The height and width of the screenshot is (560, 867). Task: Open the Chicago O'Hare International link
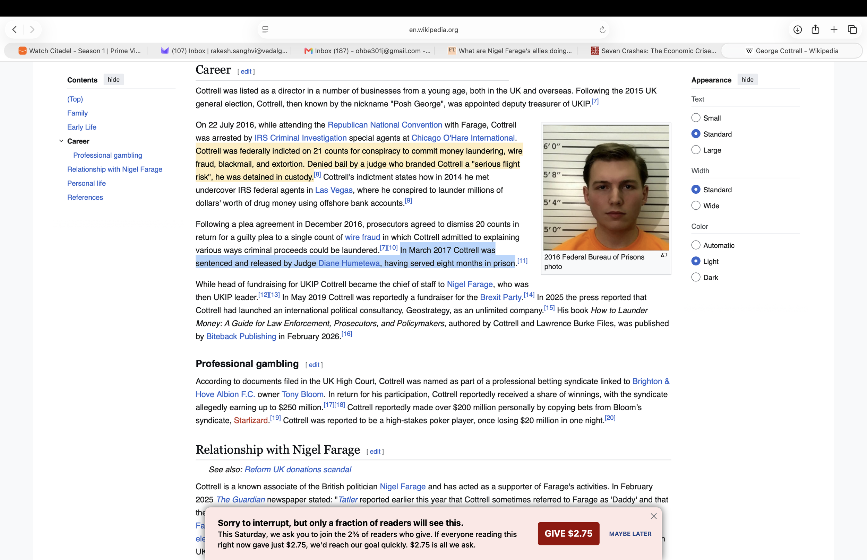463,138
